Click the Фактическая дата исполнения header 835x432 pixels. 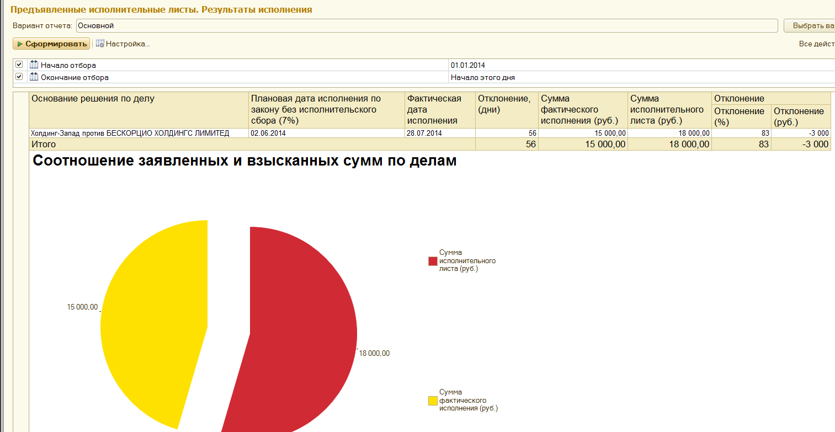(x=440, y=110)
